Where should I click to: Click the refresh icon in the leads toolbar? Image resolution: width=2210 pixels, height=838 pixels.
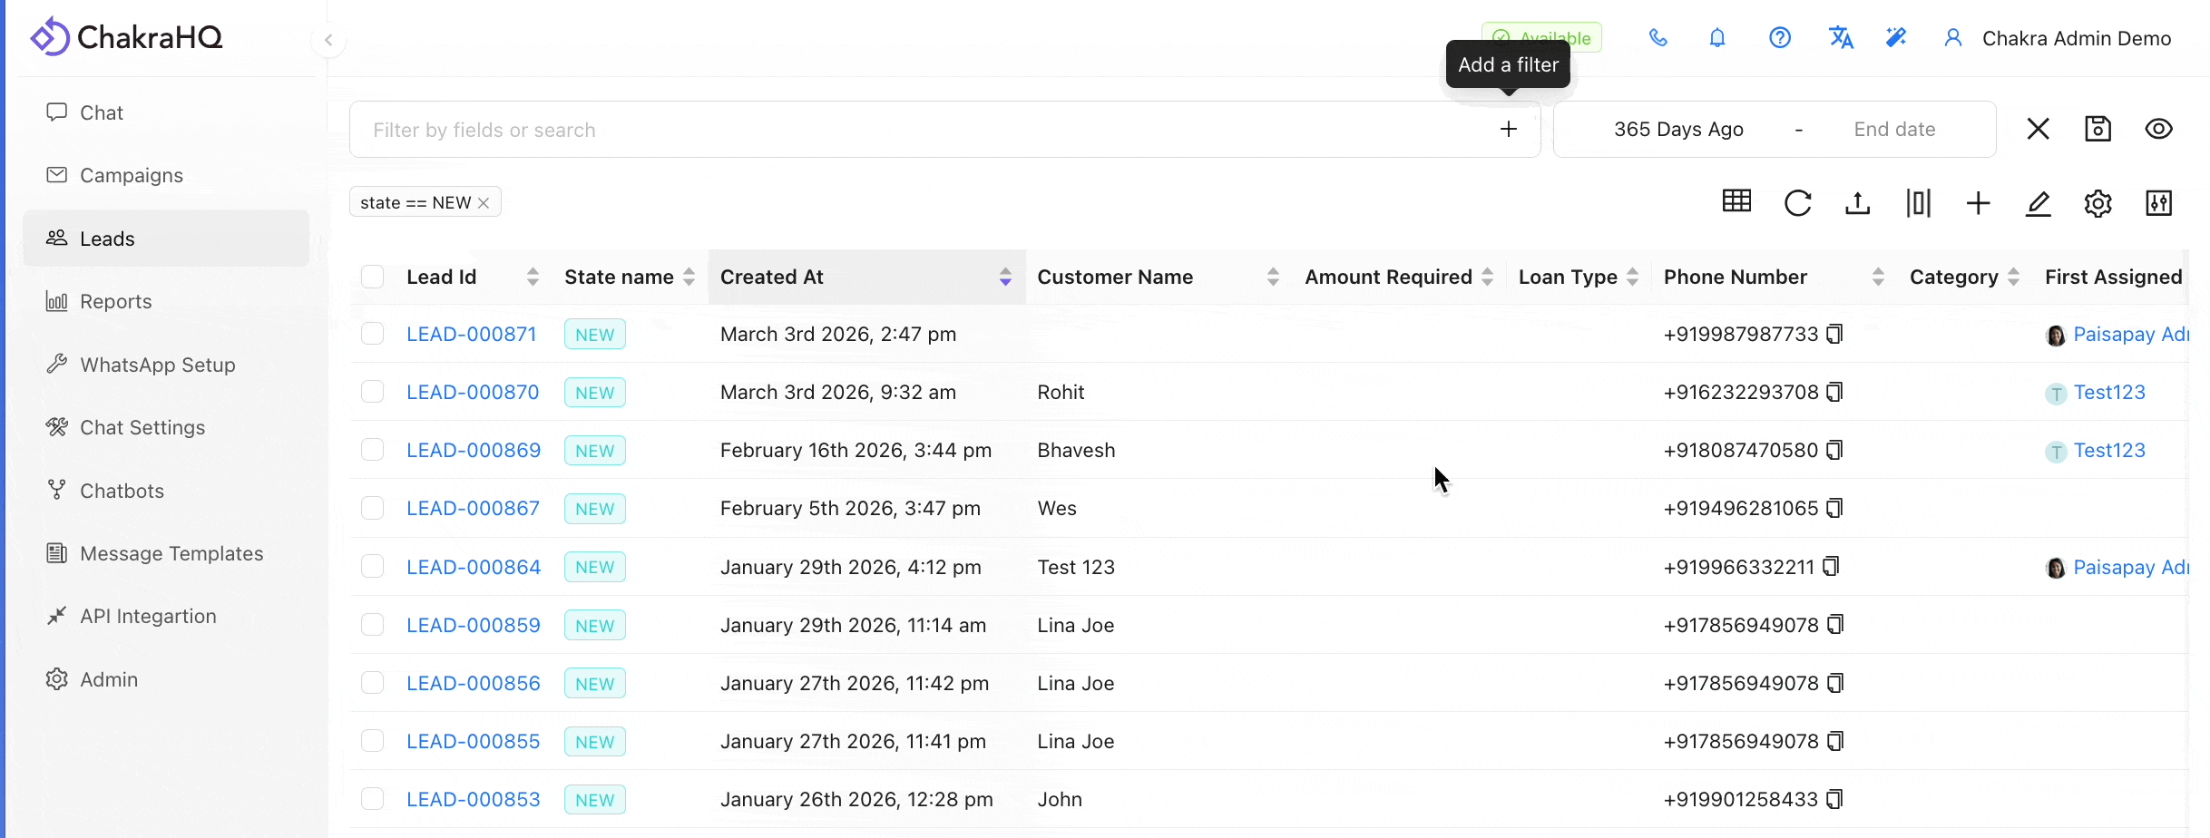click(1797, 203)
